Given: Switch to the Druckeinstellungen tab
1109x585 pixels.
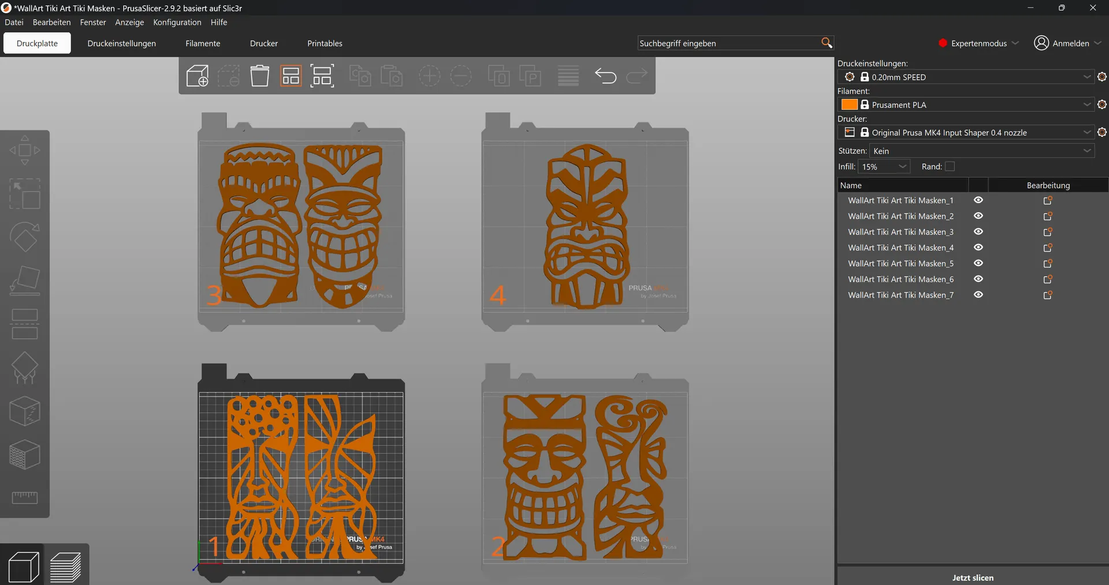Looking at the screenshot, I should tap(122, 43).
